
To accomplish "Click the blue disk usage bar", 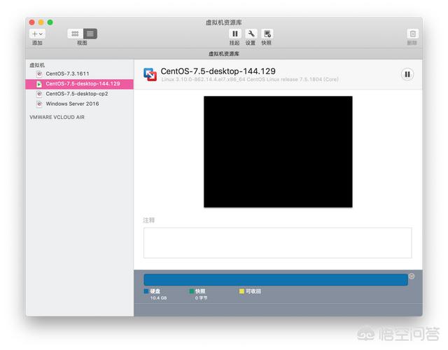I will [276, 280].
